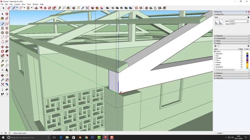Select the Rotate tool in left toolbar
The width and height of the screenshot is (250, 140).
point(2,51)
